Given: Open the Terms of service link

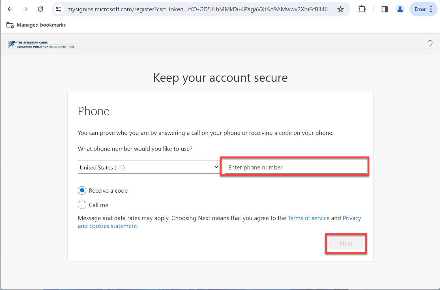Looking at the screenshot, I should (308, 218).
